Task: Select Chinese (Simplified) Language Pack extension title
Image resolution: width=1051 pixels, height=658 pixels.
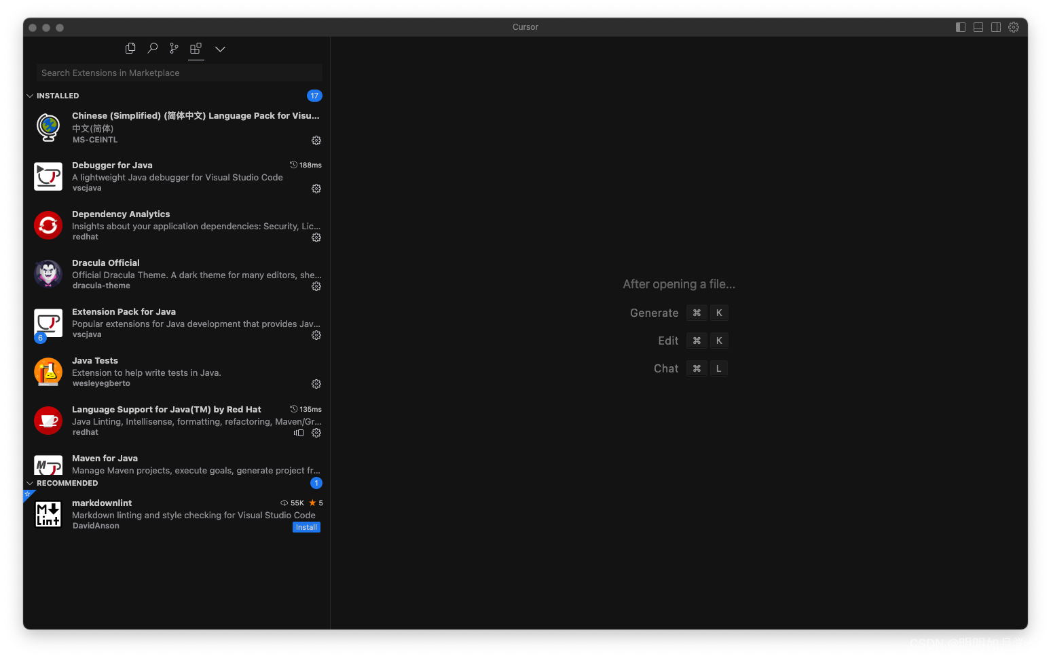Action: click(196, 115)
